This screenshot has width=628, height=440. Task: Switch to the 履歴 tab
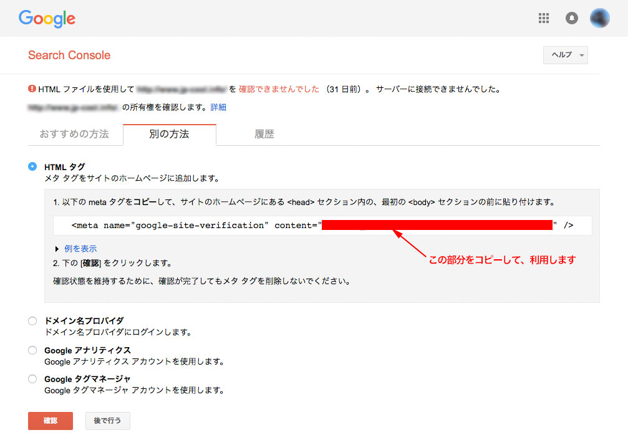pos(264,134)
